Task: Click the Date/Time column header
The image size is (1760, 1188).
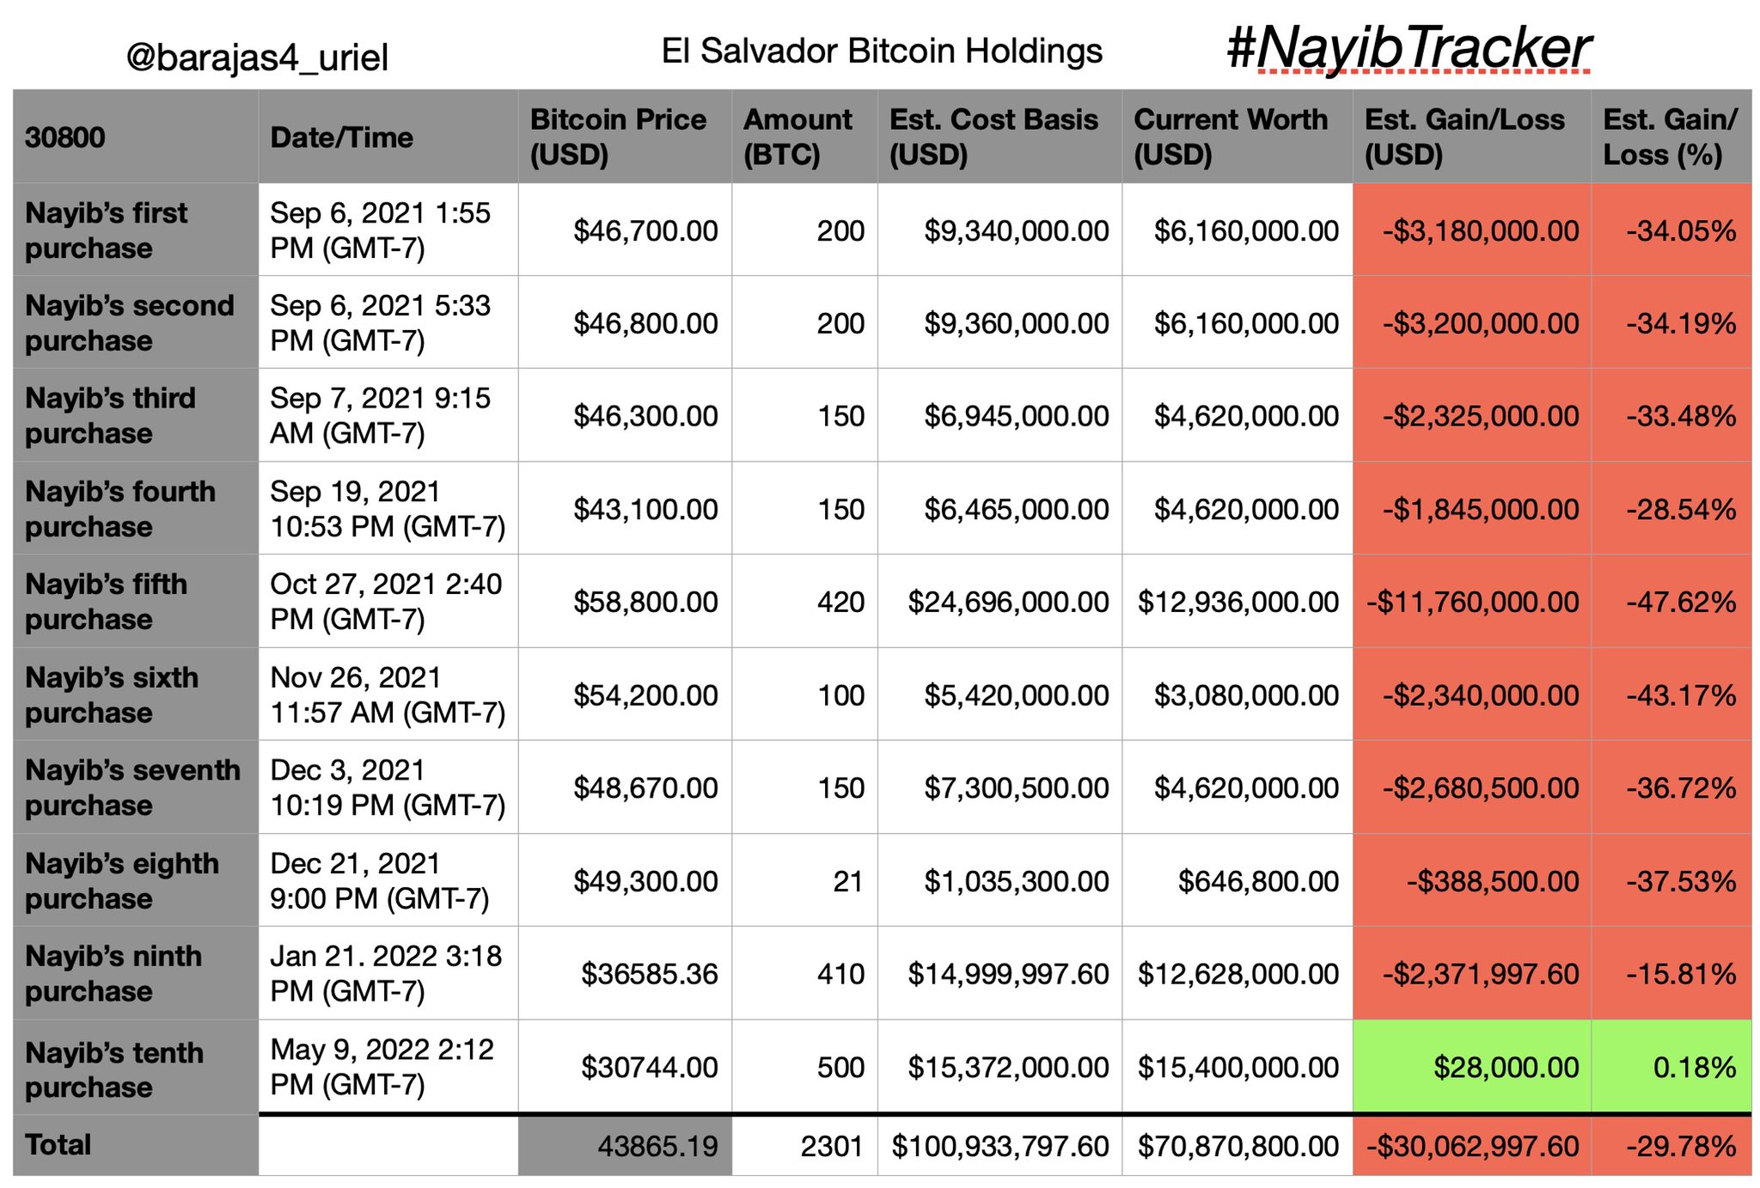Action: (342, 138)
